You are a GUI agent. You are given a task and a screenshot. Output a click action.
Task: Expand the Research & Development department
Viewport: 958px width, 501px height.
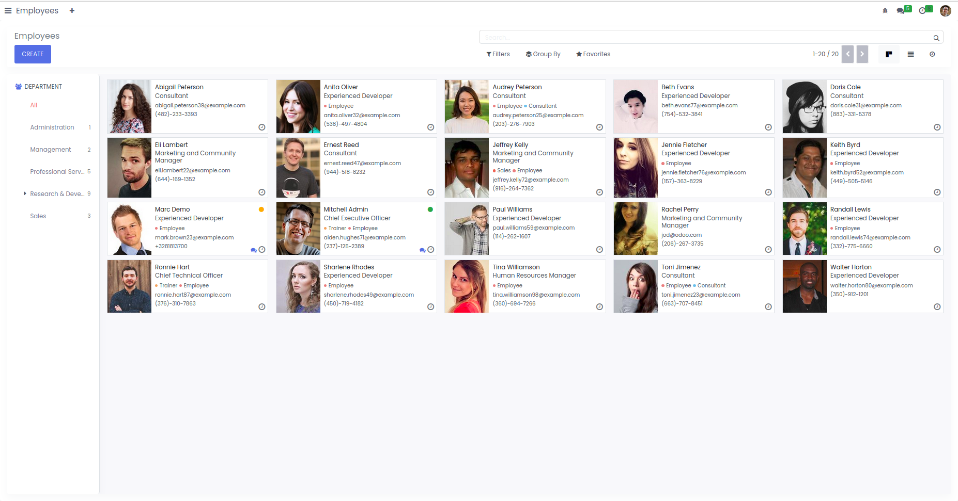pyautogui.click(x=25, y=194)
